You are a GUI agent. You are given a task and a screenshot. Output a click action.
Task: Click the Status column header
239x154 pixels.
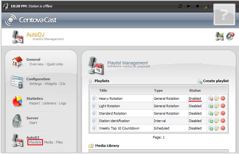point(195,91)
